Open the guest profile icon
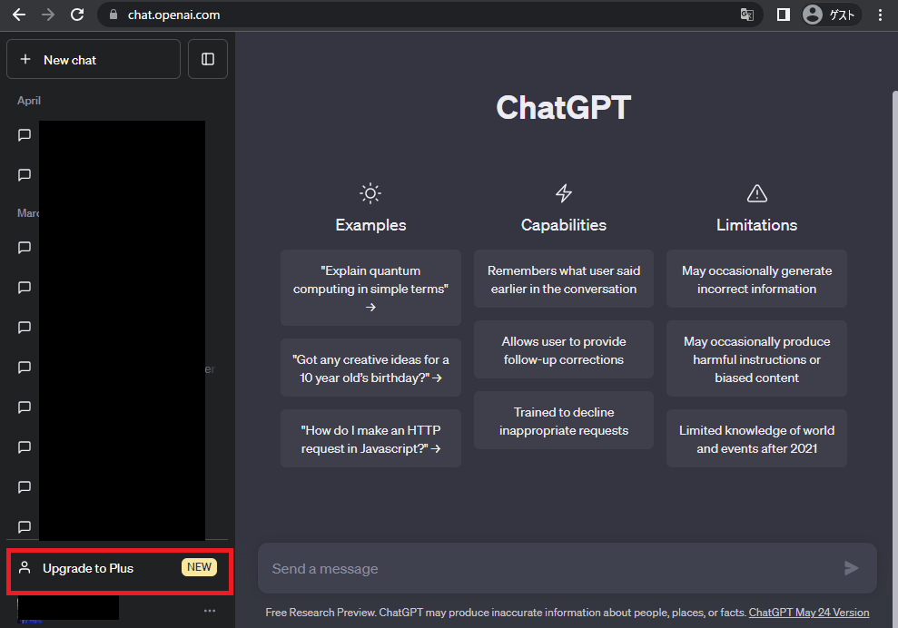Image resolution: width=898 pixels, height=628 pixels. click(811, 15)
